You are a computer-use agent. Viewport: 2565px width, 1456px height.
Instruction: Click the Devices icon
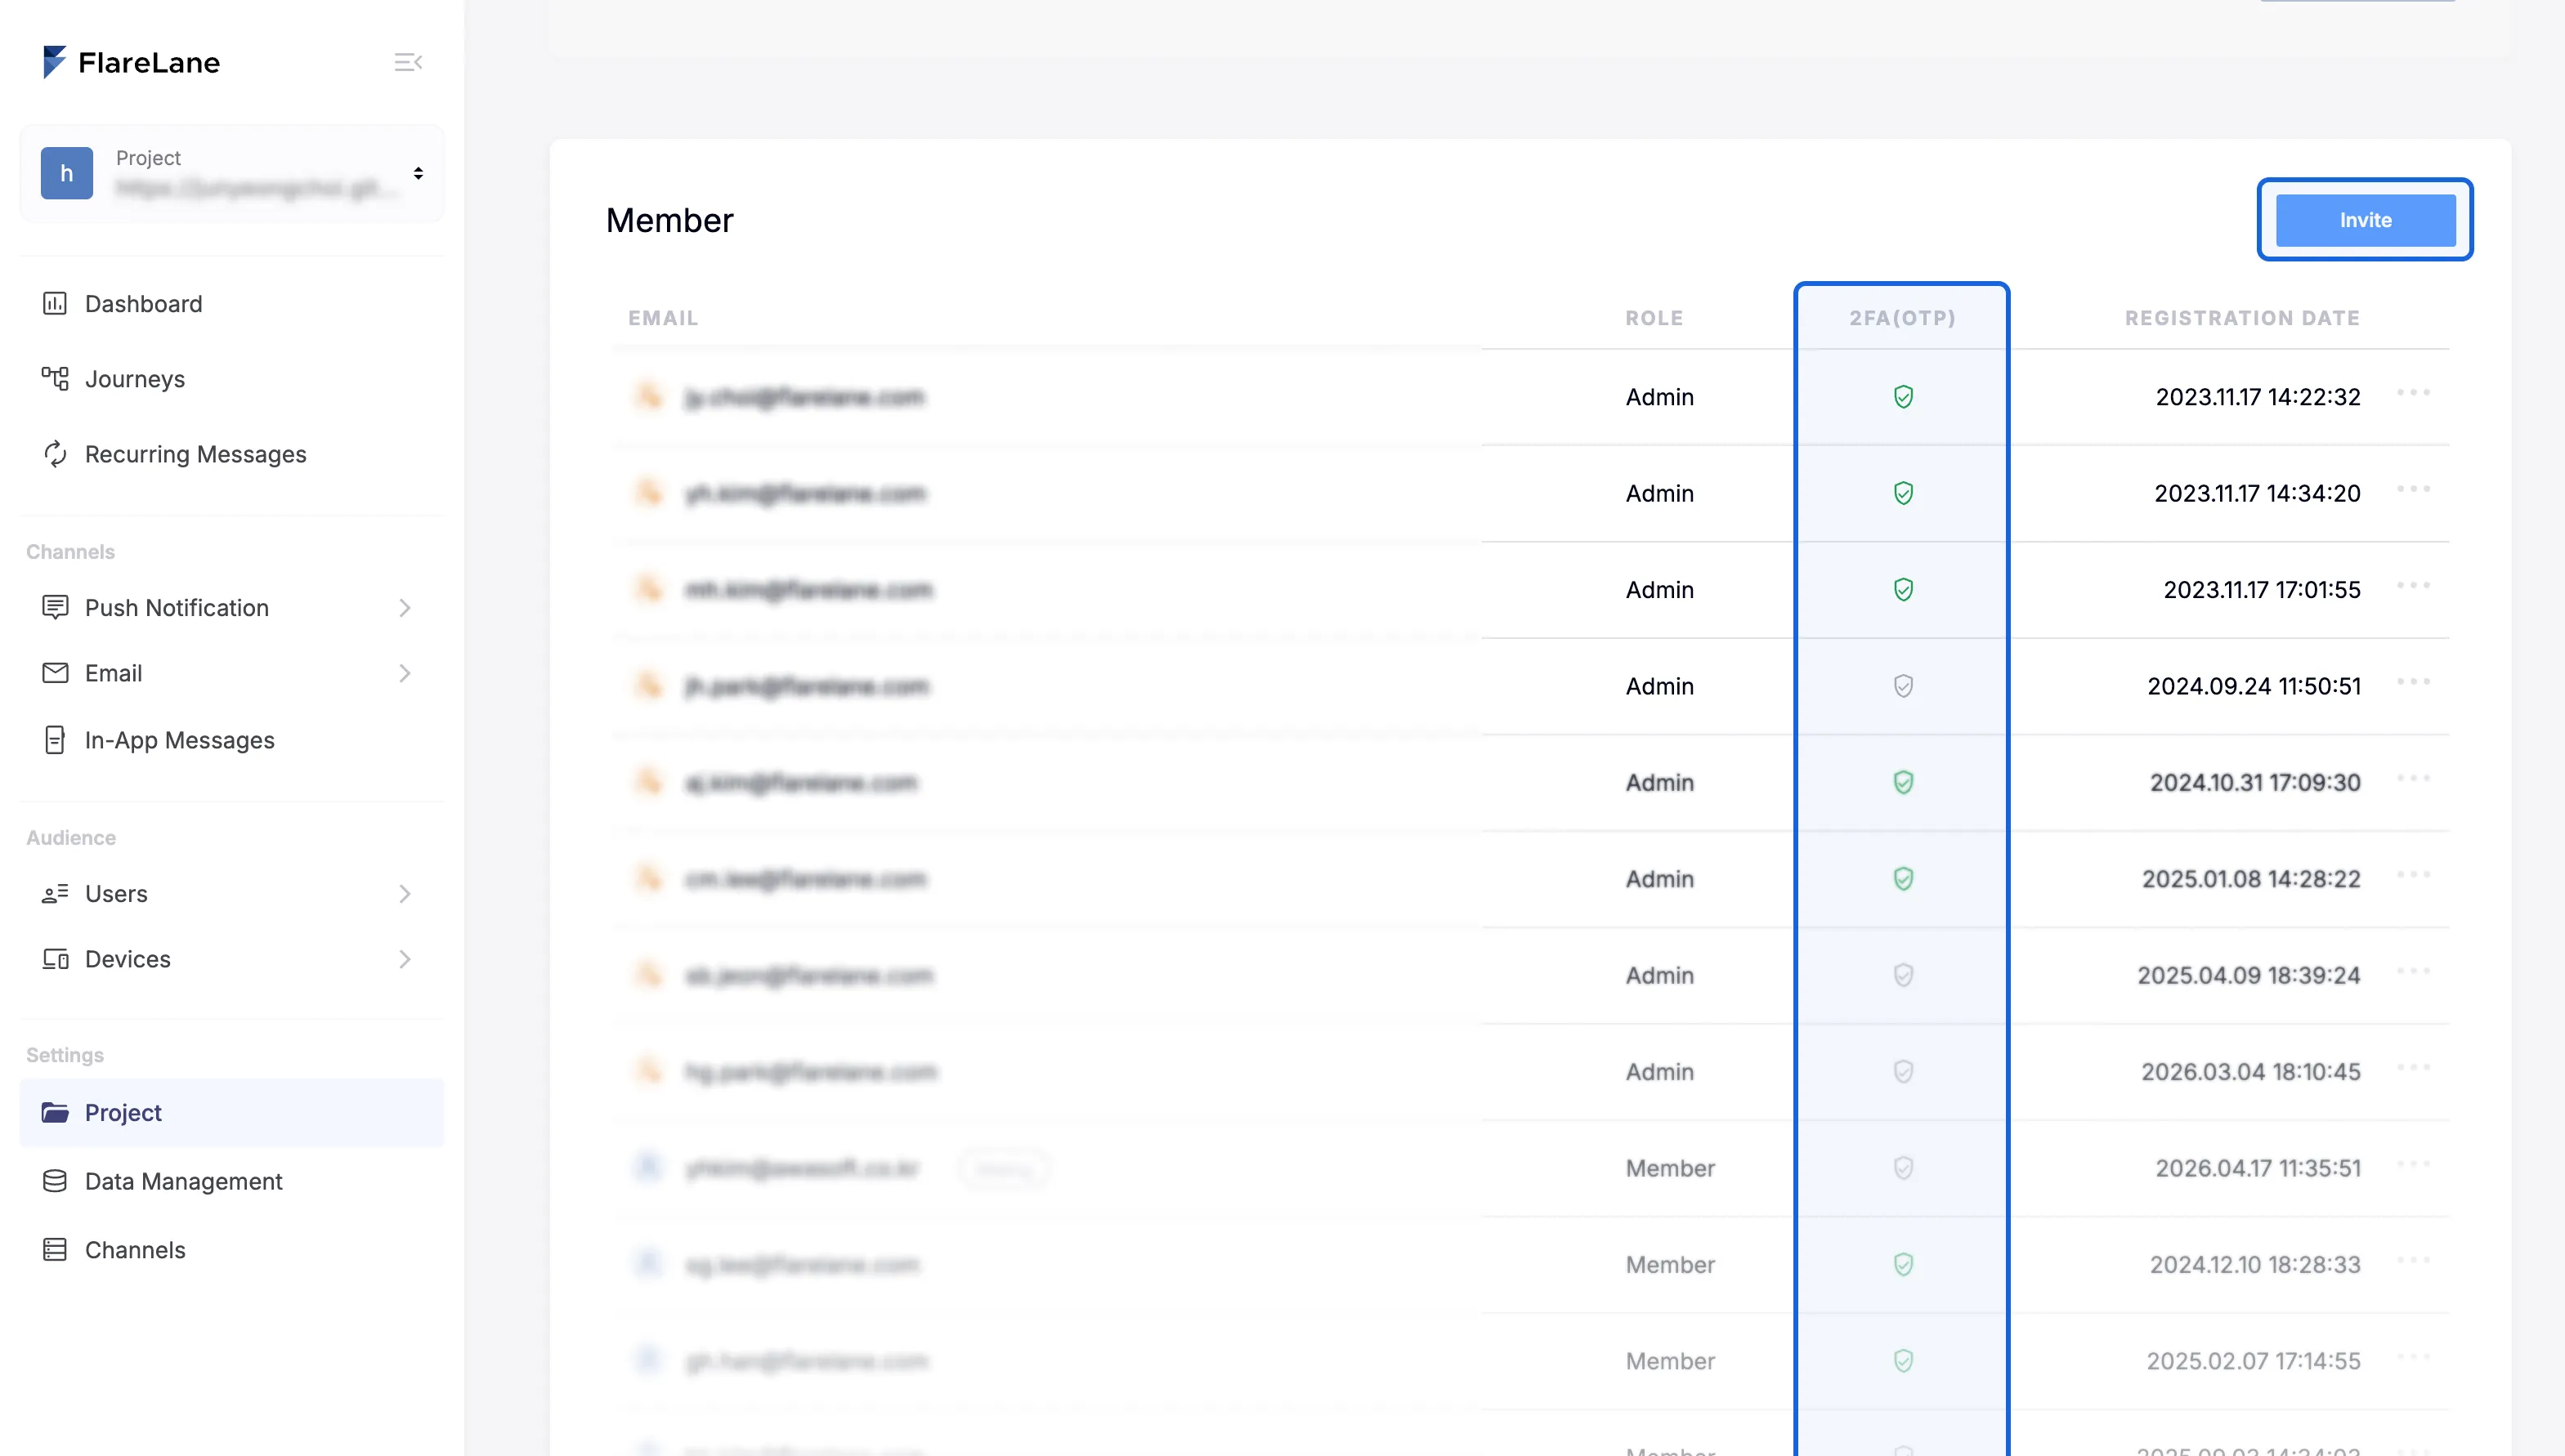coord(55,959)
